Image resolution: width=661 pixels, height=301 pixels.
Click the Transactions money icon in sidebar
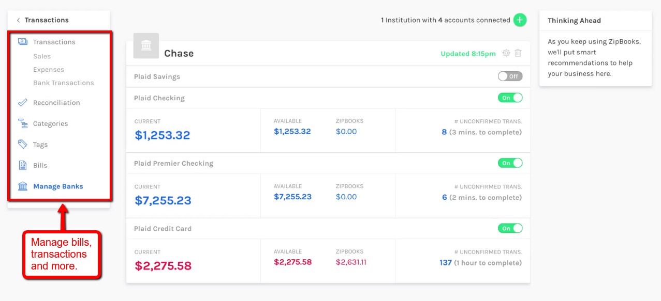[x=23, y=42]
